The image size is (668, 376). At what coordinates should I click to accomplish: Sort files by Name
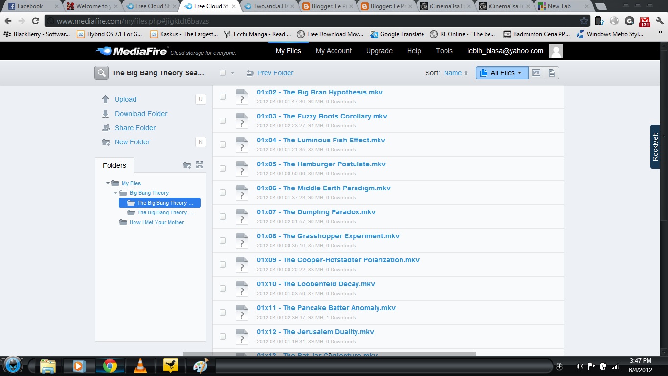pyautogui.click(x=452, y=72)
